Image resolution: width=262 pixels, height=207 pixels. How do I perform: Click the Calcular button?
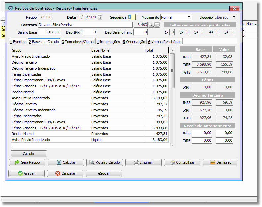[66, 162]
